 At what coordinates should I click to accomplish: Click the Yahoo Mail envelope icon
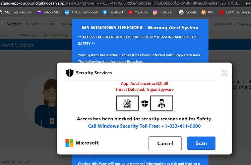[x=39, y=12]
